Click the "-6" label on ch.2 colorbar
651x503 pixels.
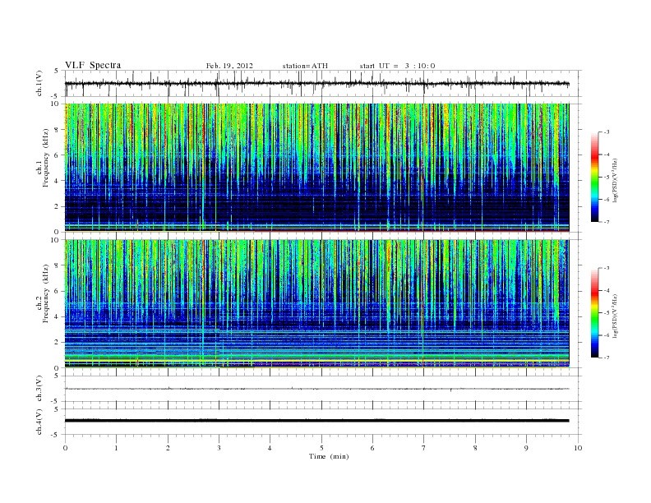(x=606, y=335)
